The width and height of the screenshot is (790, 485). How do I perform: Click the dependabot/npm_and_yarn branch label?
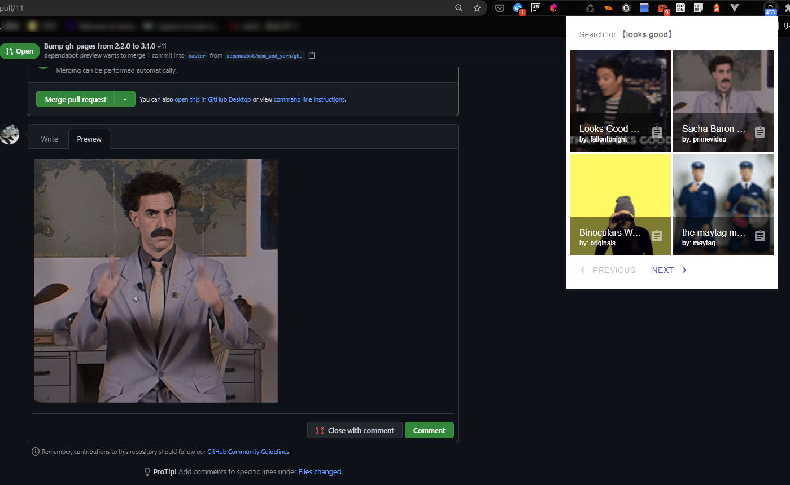264,56
